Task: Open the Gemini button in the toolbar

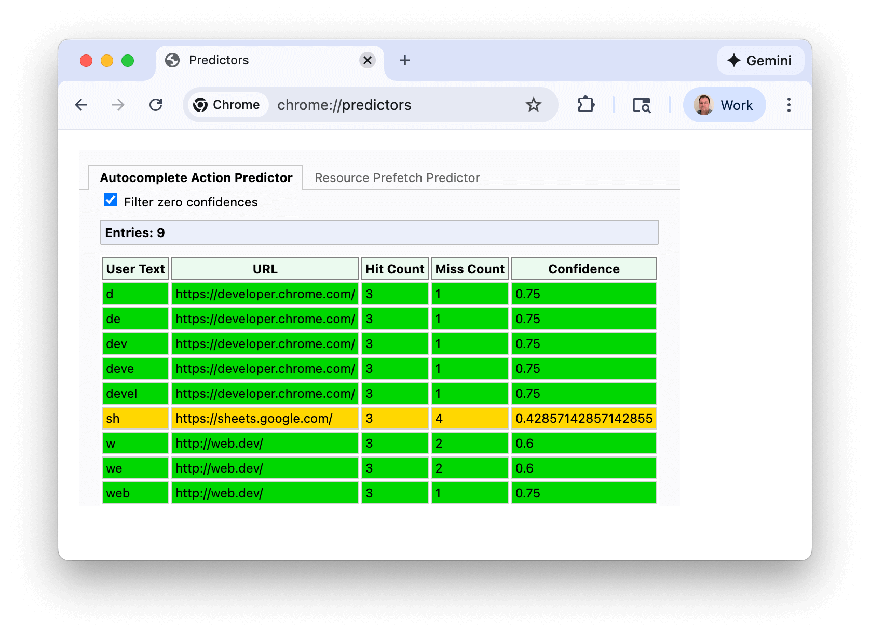Action: 760,60
